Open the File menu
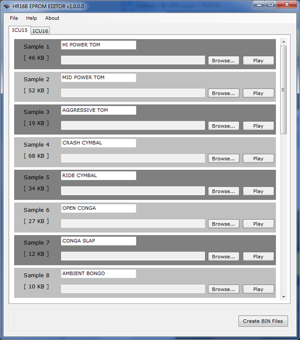 point(14,18)
